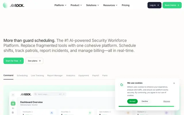Click the Total Guards people icon
184x115 pixels.
click(x=52, y=113)
